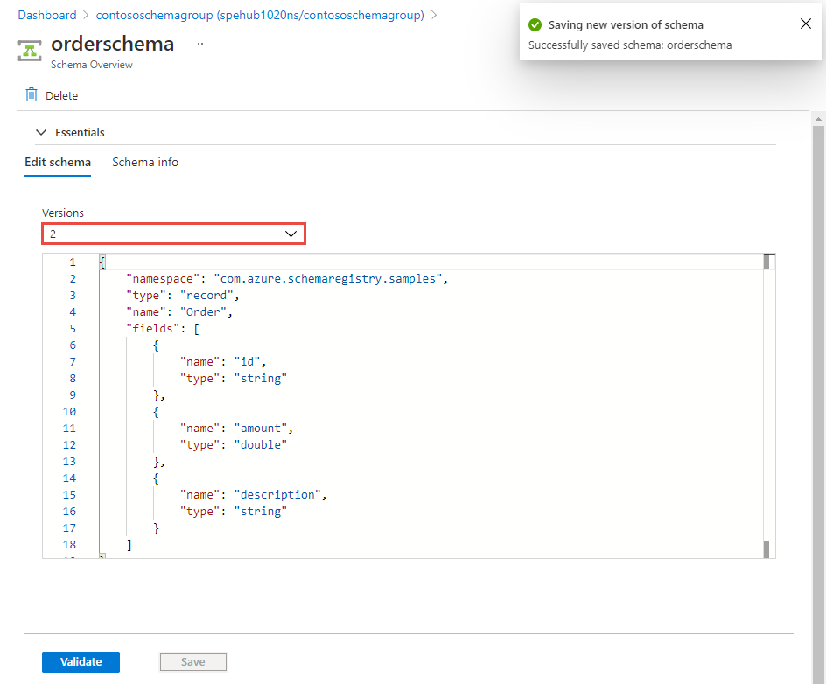Click the green success checkmark icon
Screen dimensions: 826x684
click(535, 25)
